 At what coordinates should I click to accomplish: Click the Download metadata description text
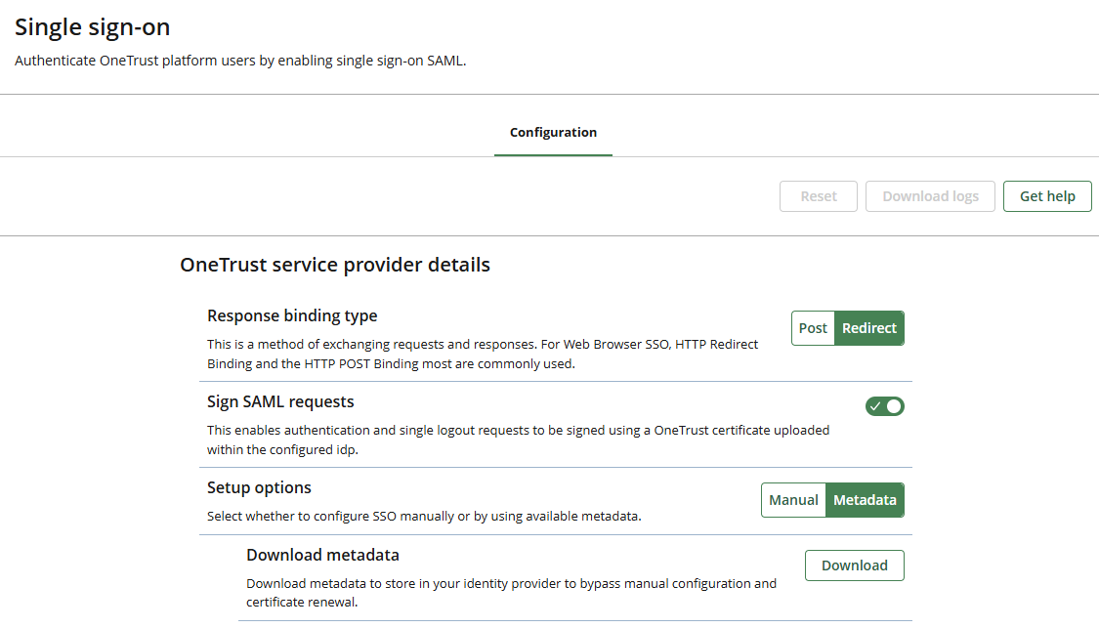[x=511, y=593]
